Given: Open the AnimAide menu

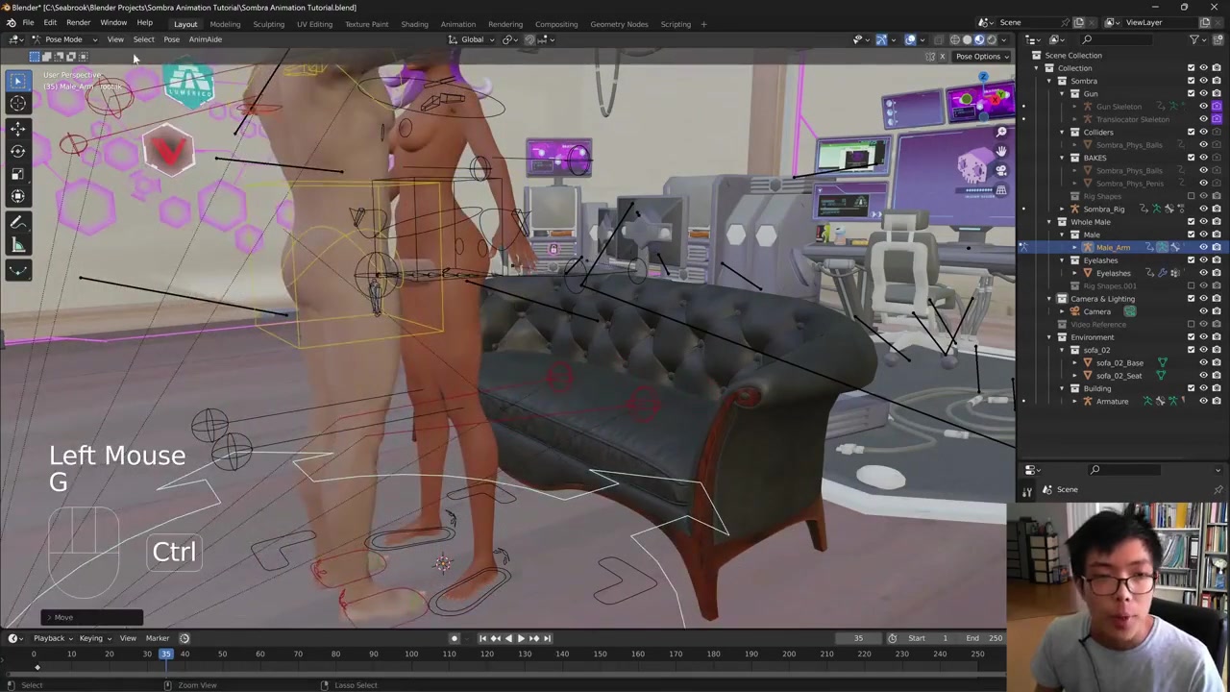Looking at the screenshot, I should (x=205, y=39).
